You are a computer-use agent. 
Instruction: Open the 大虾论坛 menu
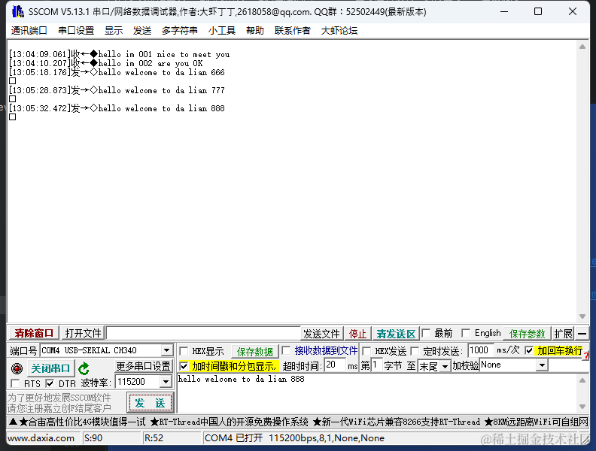[x=339, y=30]
